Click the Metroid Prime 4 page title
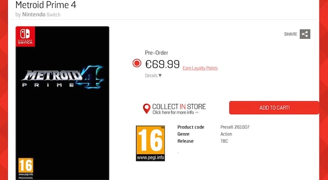The height and width of the screenshot is (180, 328). tap(46, 4)
